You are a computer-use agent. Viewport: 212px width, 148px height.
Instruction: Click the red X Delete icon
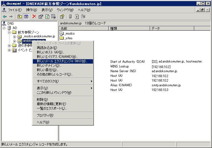[34, 17]
